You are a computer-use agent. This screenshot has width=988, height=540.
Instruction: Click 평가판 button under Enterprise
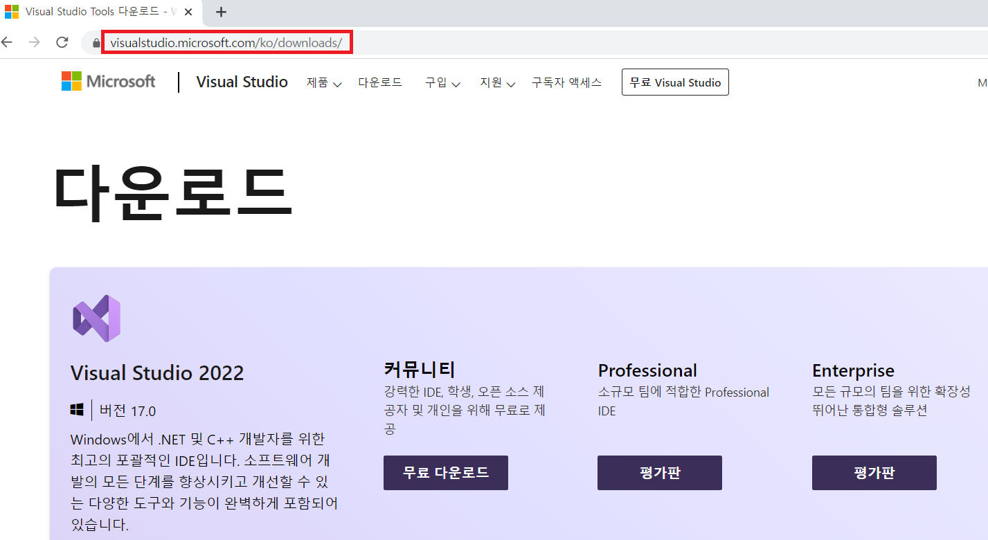(x=874, y=473)
